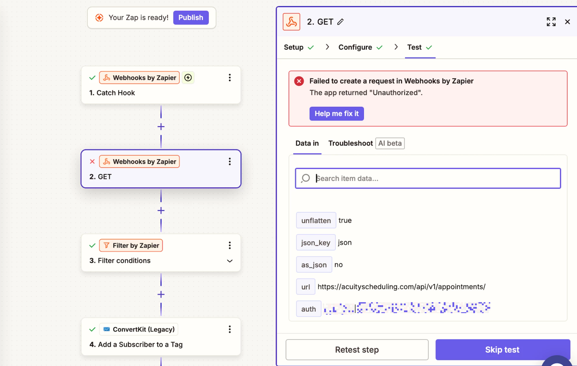Click green checkmark on Filter step
The width and height of the screenshot is (577, 366).
click(x=92, y=246)
